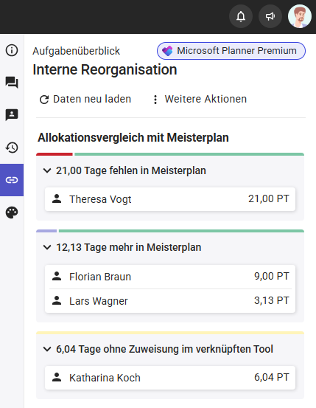Click the person icon beside Theresa Vogt

[57, 198]
